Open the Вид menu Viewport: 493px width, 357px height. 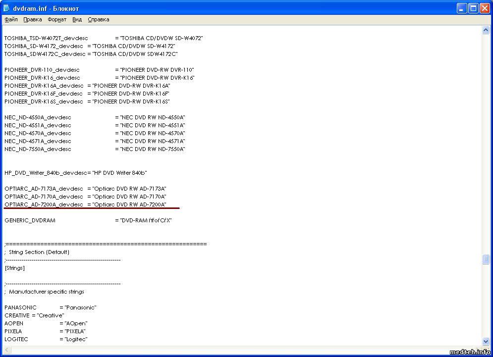(77, 19)
